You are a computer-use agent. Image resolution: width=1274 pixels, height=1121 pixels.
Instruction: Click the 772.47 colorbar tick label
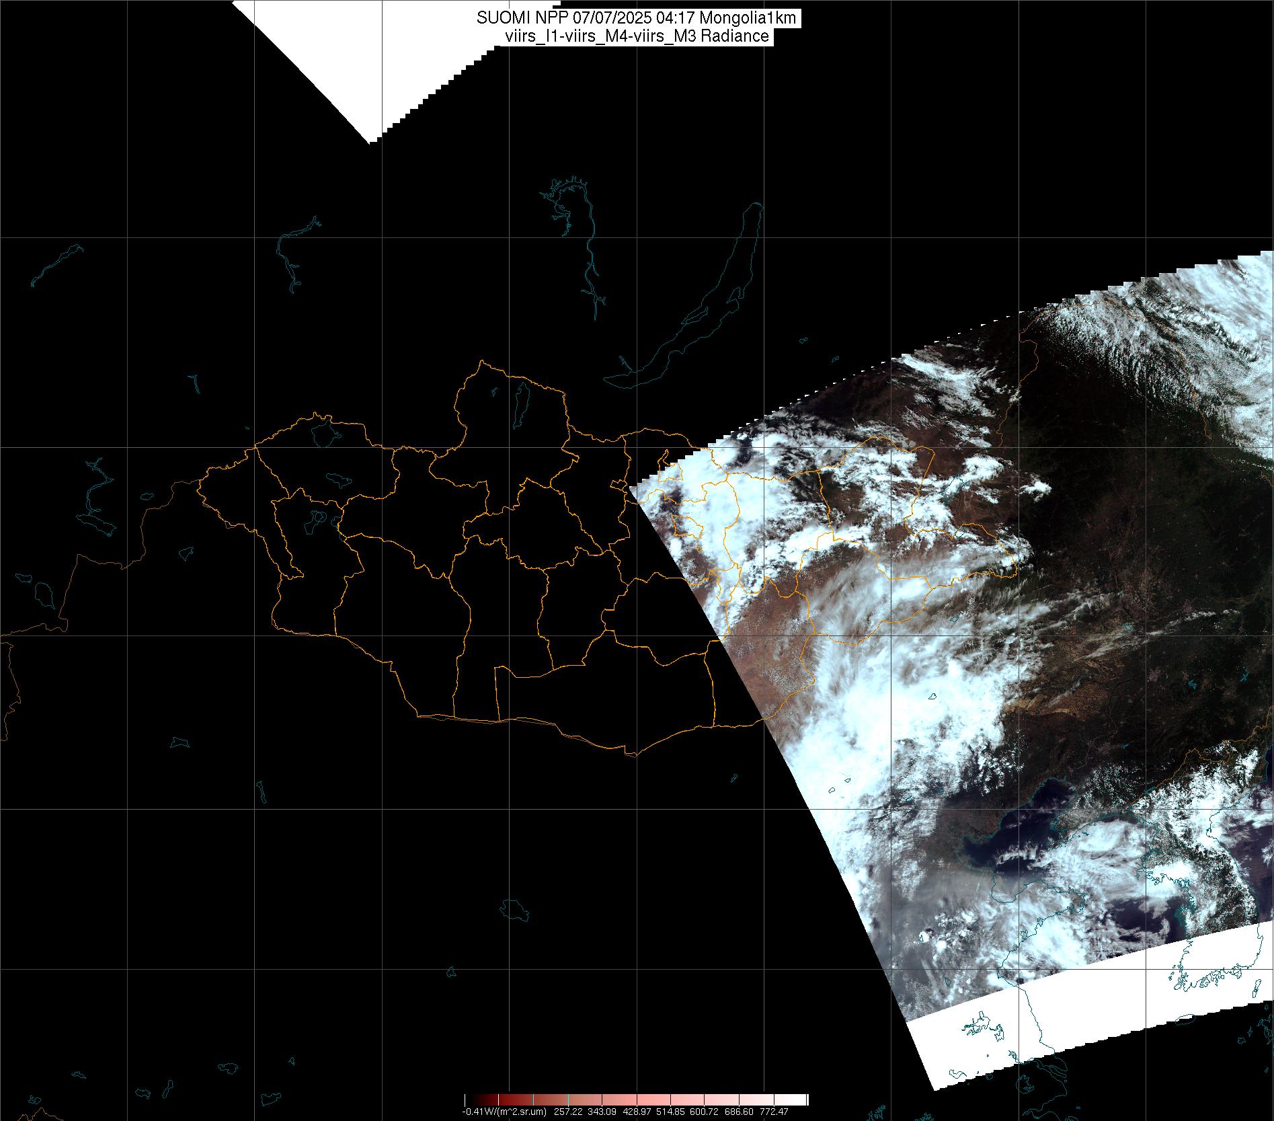coord(774,1112)
